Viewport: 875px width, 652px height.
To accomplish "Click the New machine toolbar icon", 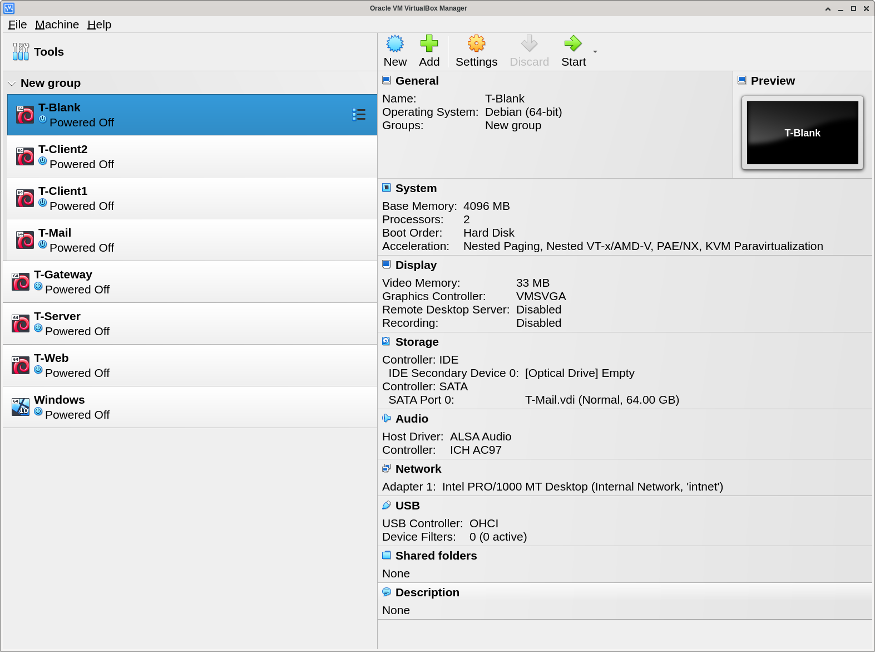I will [x=395, y=43].
